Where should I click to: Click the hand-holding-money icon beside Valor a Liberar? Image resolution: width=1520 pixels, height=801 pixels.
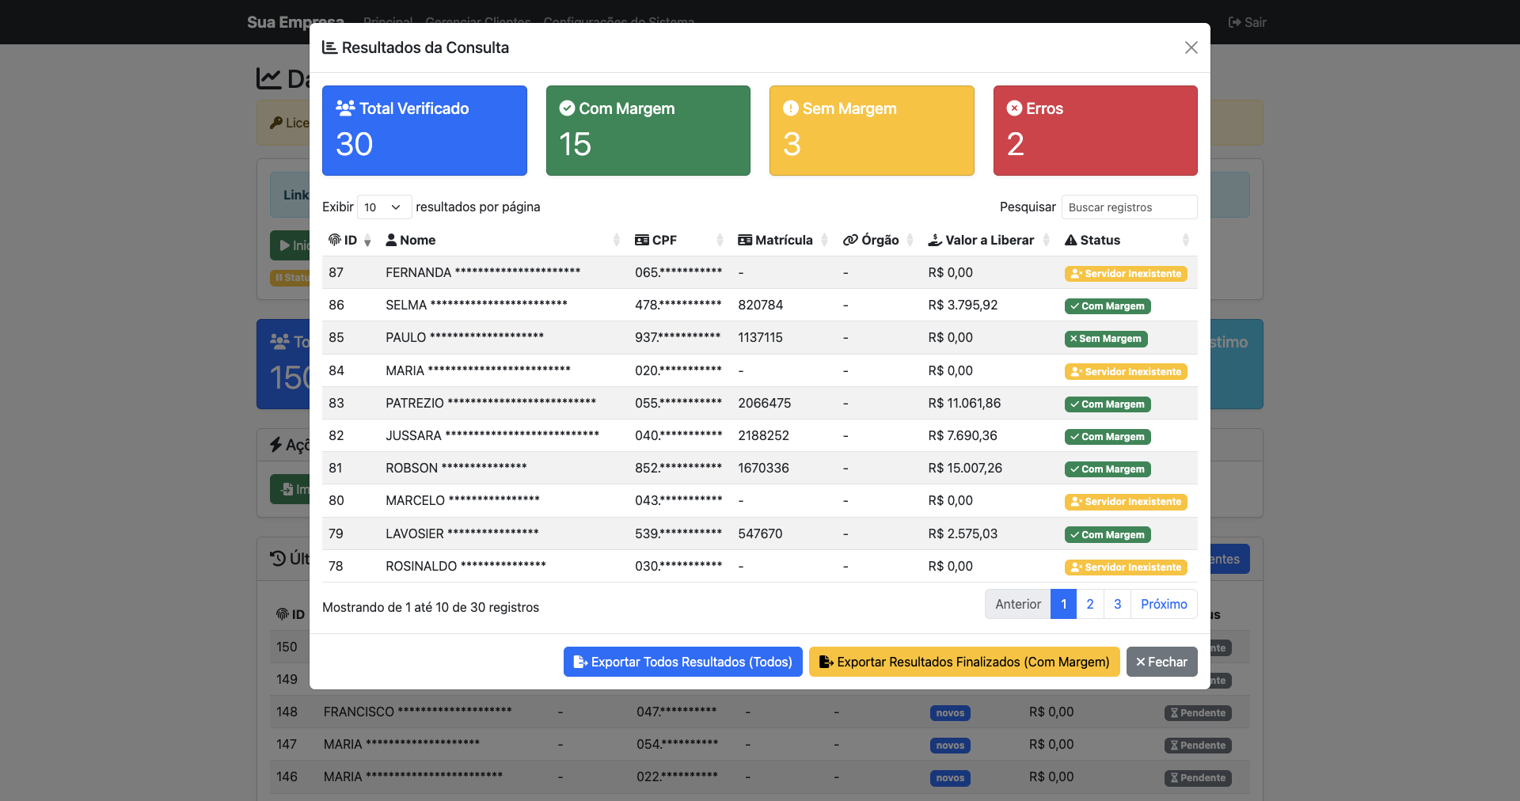coord(935,240)
